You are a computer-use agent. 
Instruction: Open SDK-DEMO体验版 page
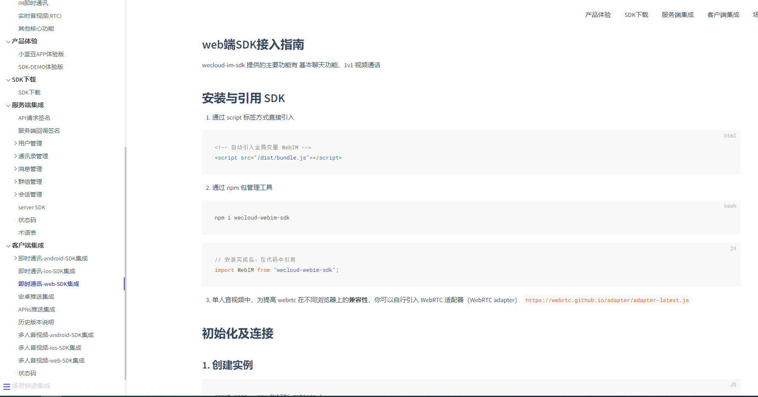[41, 67]
